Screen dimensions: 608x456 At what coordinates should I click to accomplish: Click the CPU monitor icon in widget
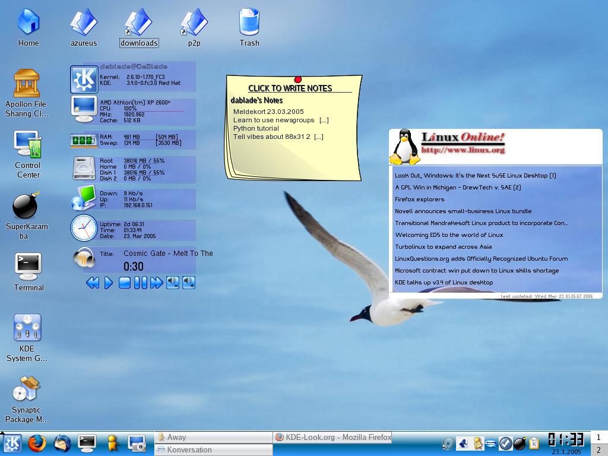(x=84, y=109)
